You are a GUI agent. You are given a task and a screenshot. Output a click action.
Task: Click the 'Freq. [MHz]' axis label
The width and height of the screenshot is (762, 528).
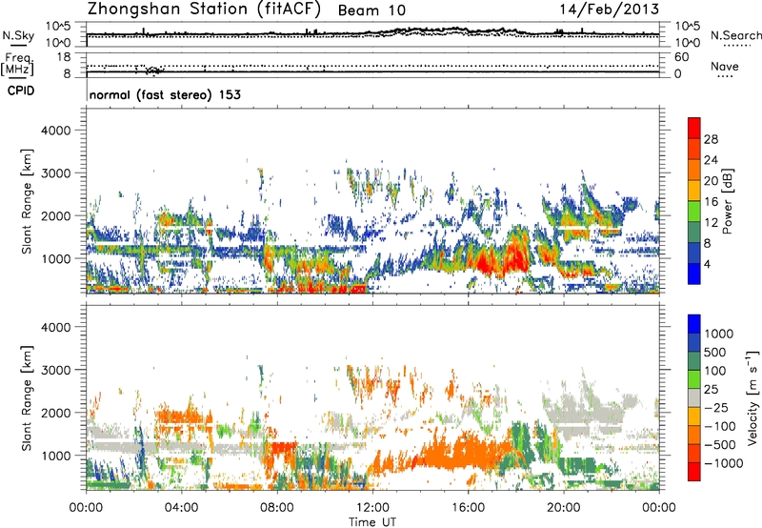pyautogui.click(x=17, y=65)
